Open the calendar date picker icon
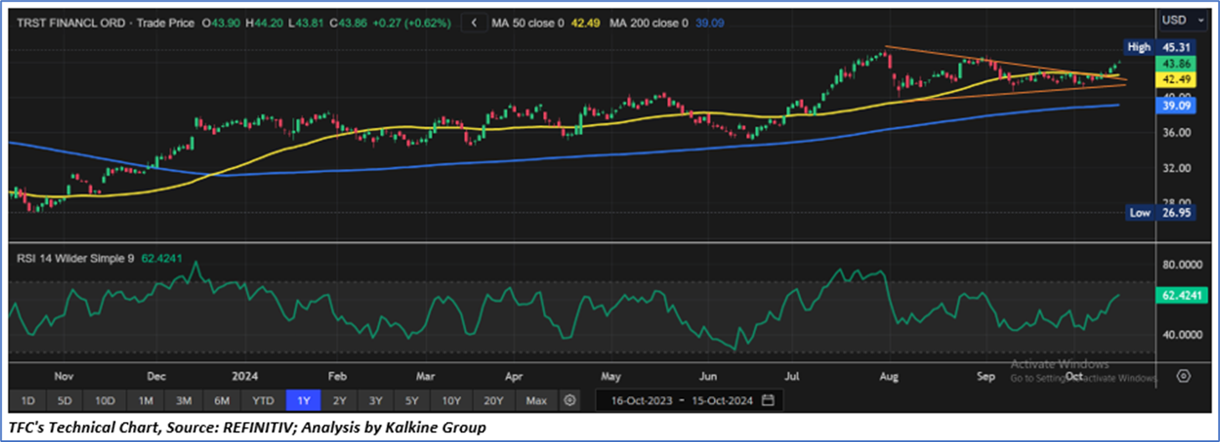The height and width of the screenshot is (442, 1220). (x=768, y=400)
